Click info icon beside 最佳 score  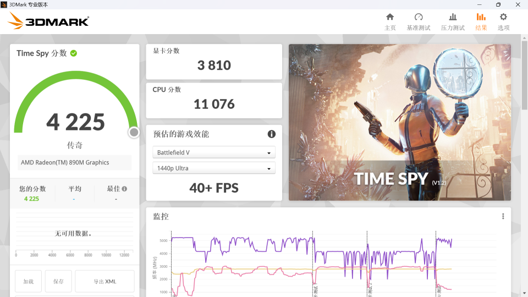point(124,189)
